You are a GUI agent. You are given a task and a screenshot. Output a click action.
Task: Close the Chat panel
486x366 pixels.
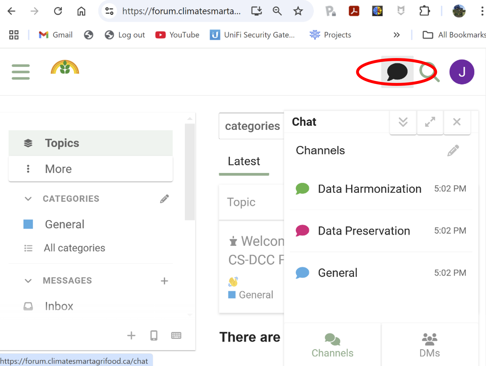coord(457,122)
